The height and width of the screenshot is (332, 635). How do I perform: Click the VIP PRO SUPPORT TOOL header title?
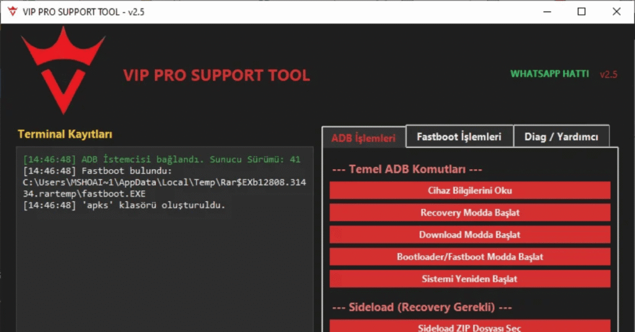tap(216, 75)
